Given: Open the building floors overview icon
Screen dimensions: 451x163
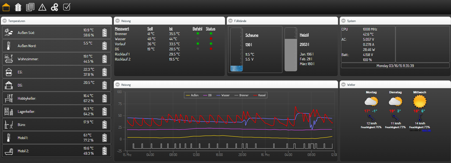Looking at the screenshot, I should 18,7.
